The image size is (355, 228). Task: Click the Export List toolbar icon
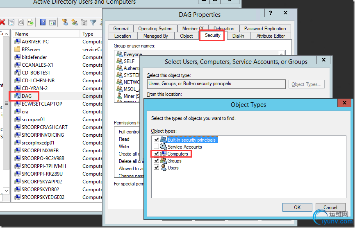[30, 22]
